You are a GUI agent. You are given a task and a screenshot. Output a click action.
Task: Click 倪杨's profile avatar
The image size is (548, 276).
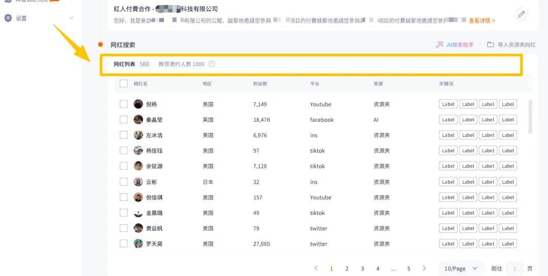[x=138, y=104]
